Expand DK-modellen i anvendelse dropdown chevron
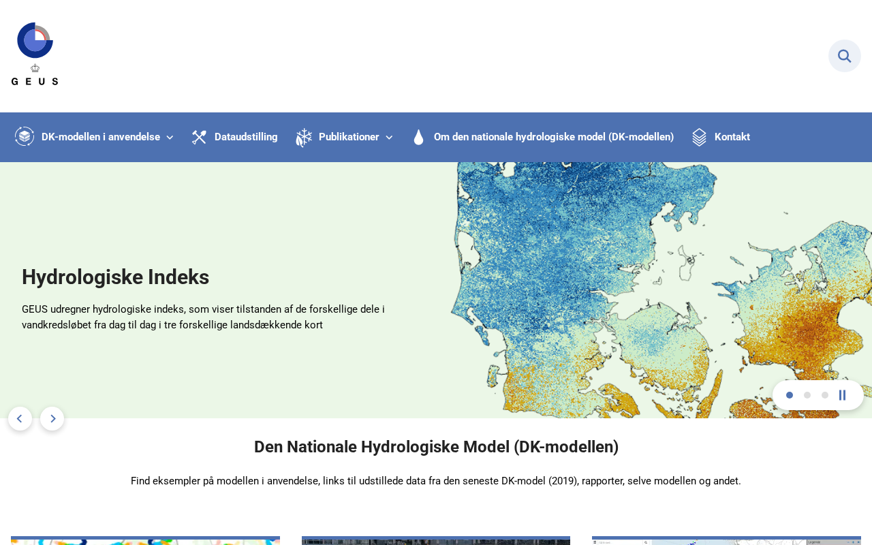 click(x=170, y=138)
